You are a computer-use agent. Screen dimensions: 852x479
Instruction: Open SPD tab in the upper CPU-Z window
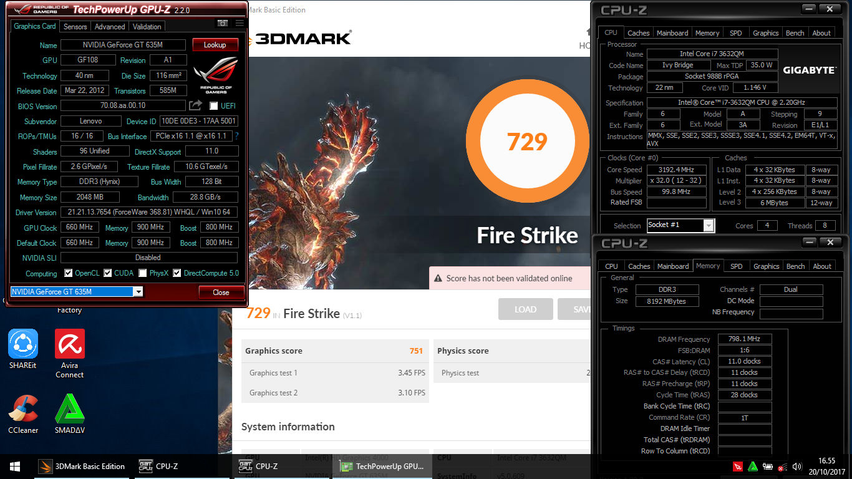pyautogui.click(x=736, y=33)
